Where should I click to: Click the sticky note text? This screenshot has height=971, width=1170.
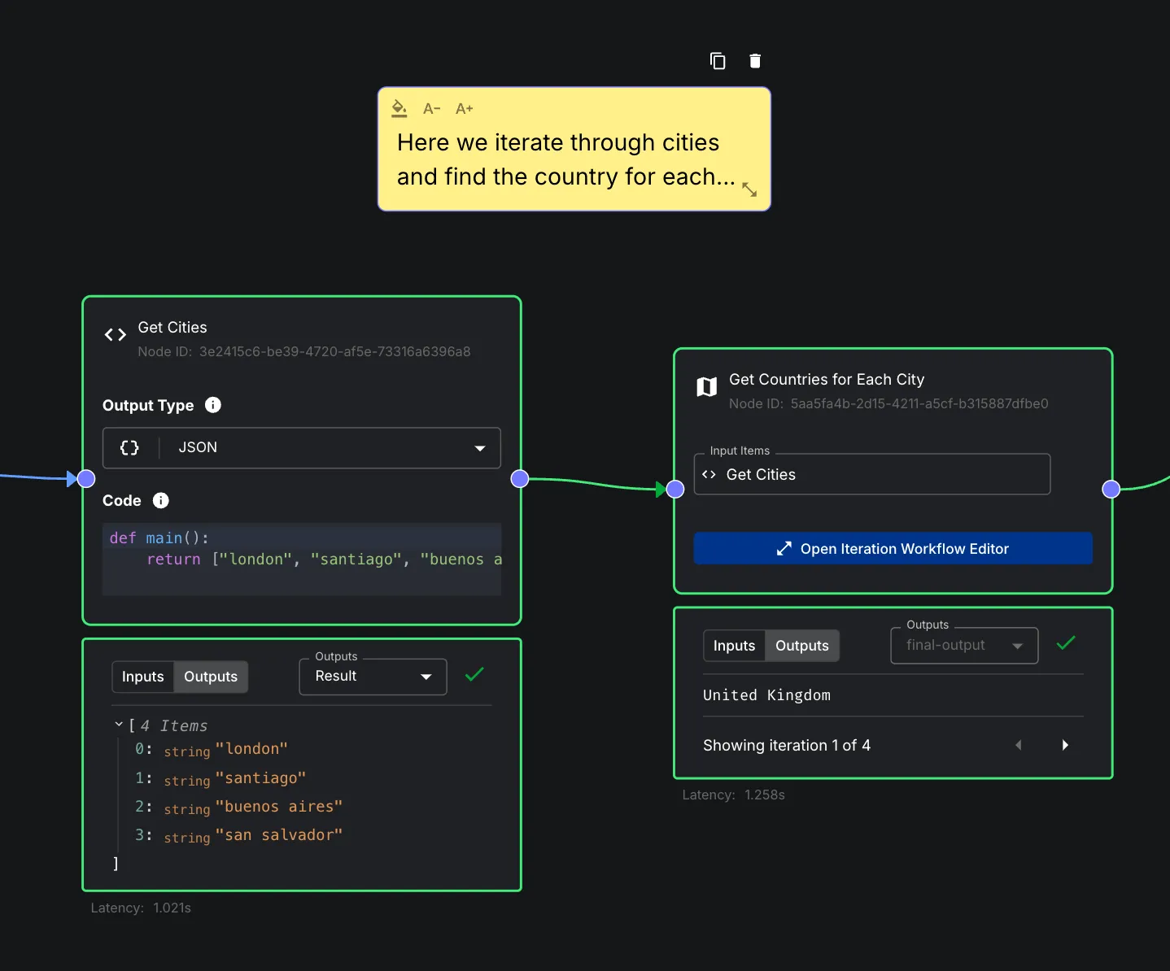point(566,159)
